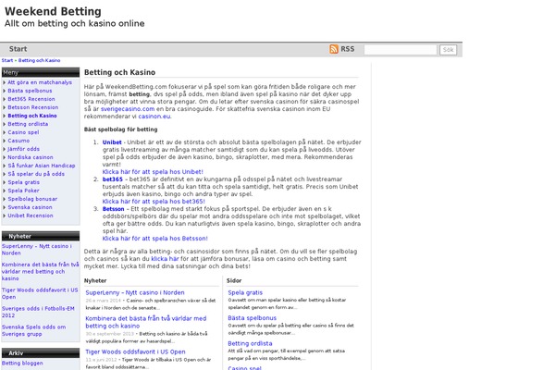The width and height of the screenshot is (555, 370).
Task: Open Betsson Recension menu link
Action: click(33, 107)
